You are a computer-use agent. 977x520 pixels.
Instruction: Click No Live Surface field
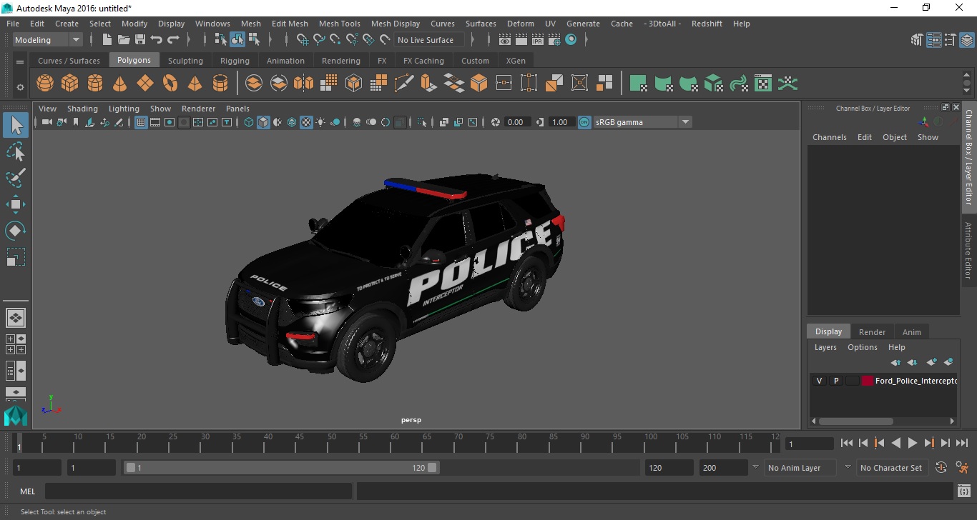tap(429, 40)
